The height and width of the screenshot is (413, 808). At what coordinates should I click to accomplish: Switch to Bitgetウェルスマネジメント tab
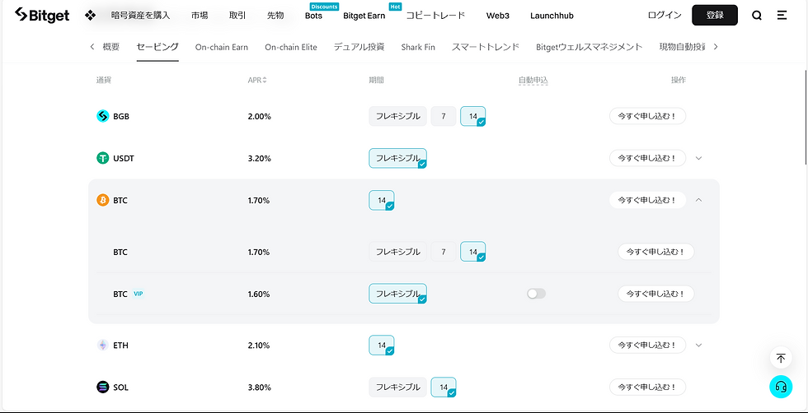[590, 47]
